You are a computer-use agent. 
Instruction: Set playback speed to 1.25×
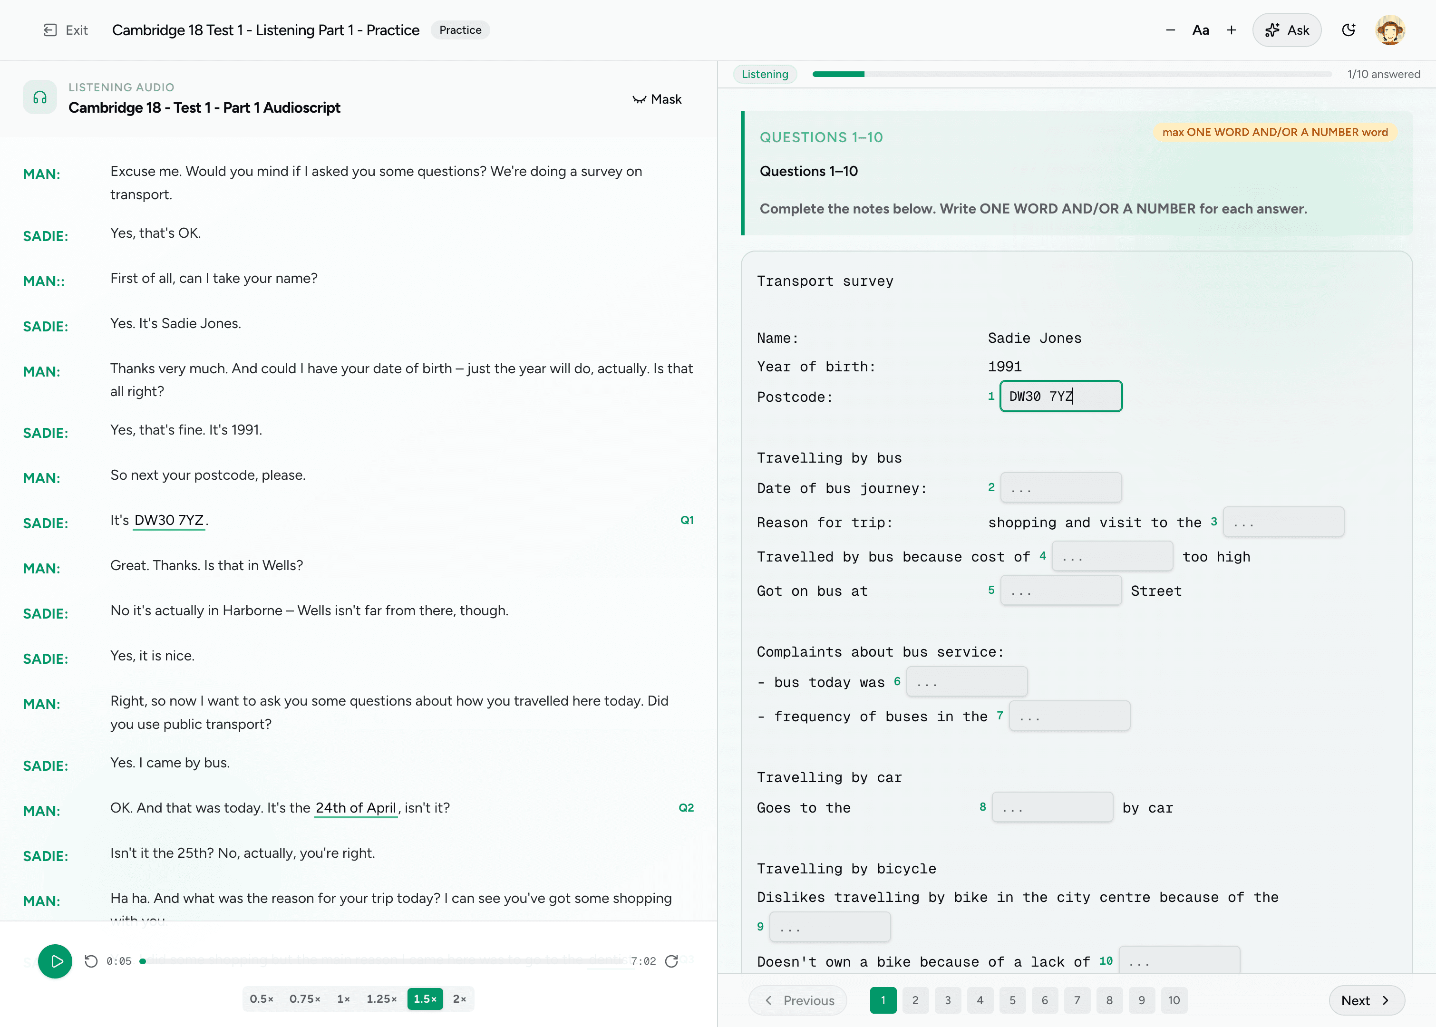(382, 998)
